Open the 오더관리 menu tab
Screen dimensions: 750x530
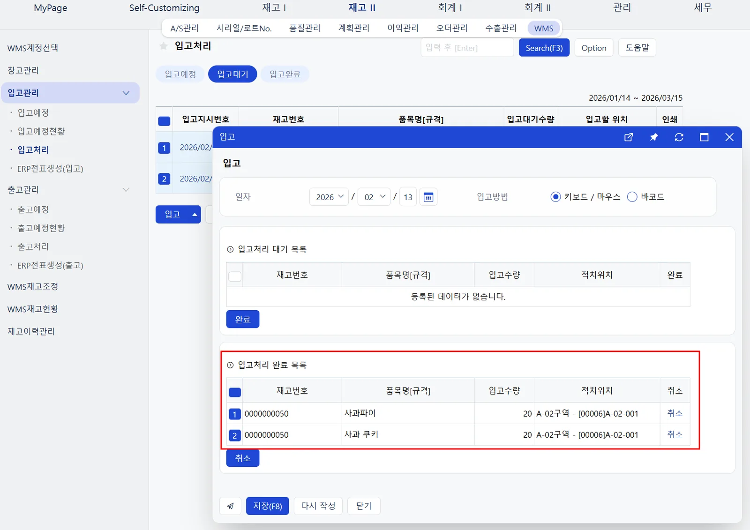452,28
